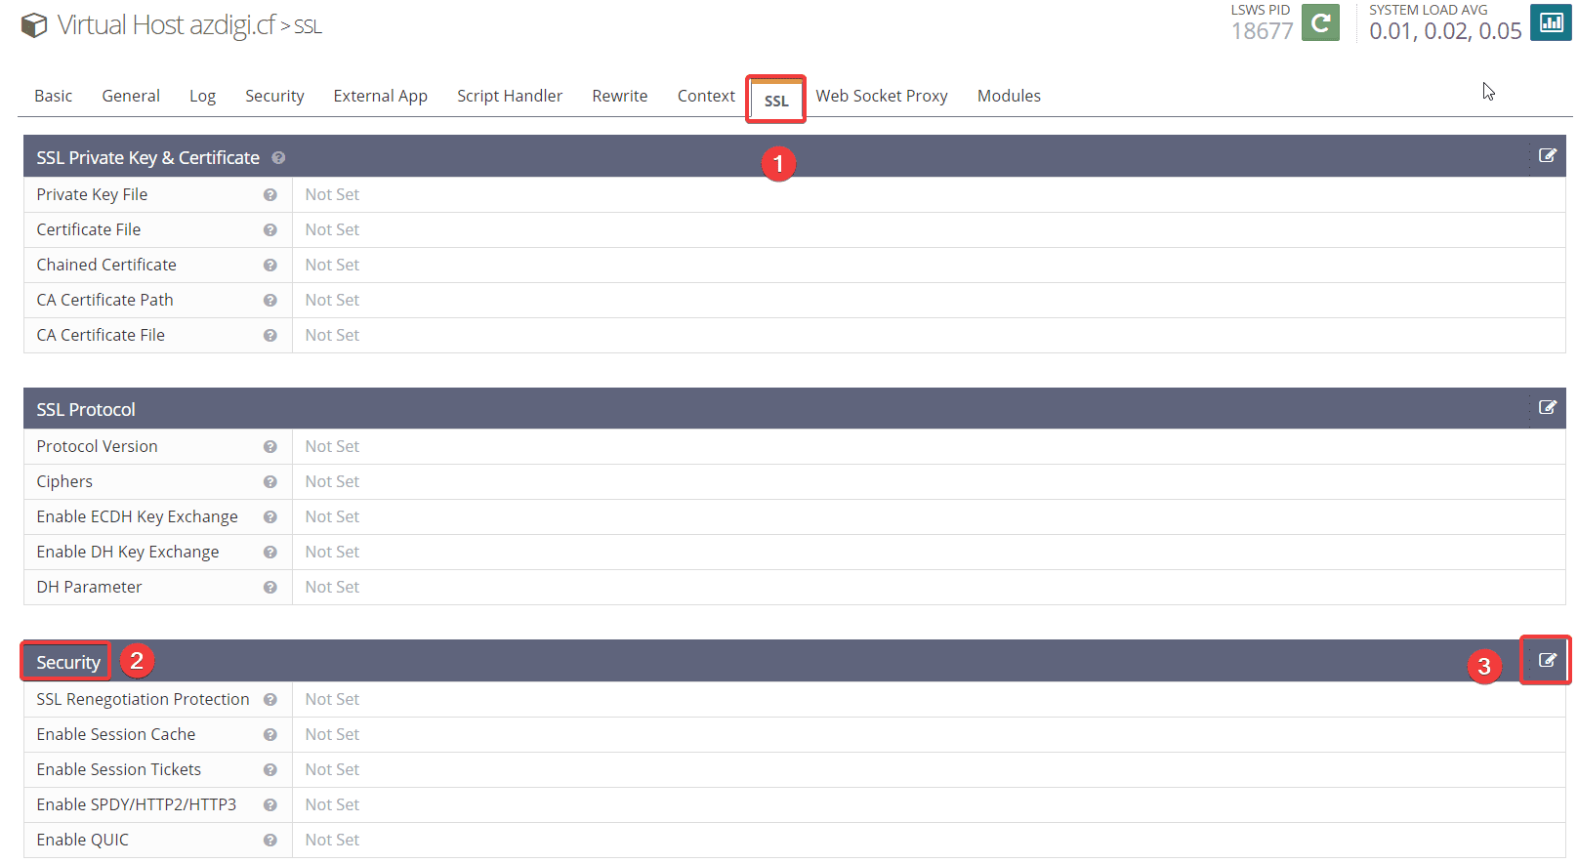Show help for Enable SPDY/HTTP2/HTTP3
The image size is (1578, 863).
[270, 805]
